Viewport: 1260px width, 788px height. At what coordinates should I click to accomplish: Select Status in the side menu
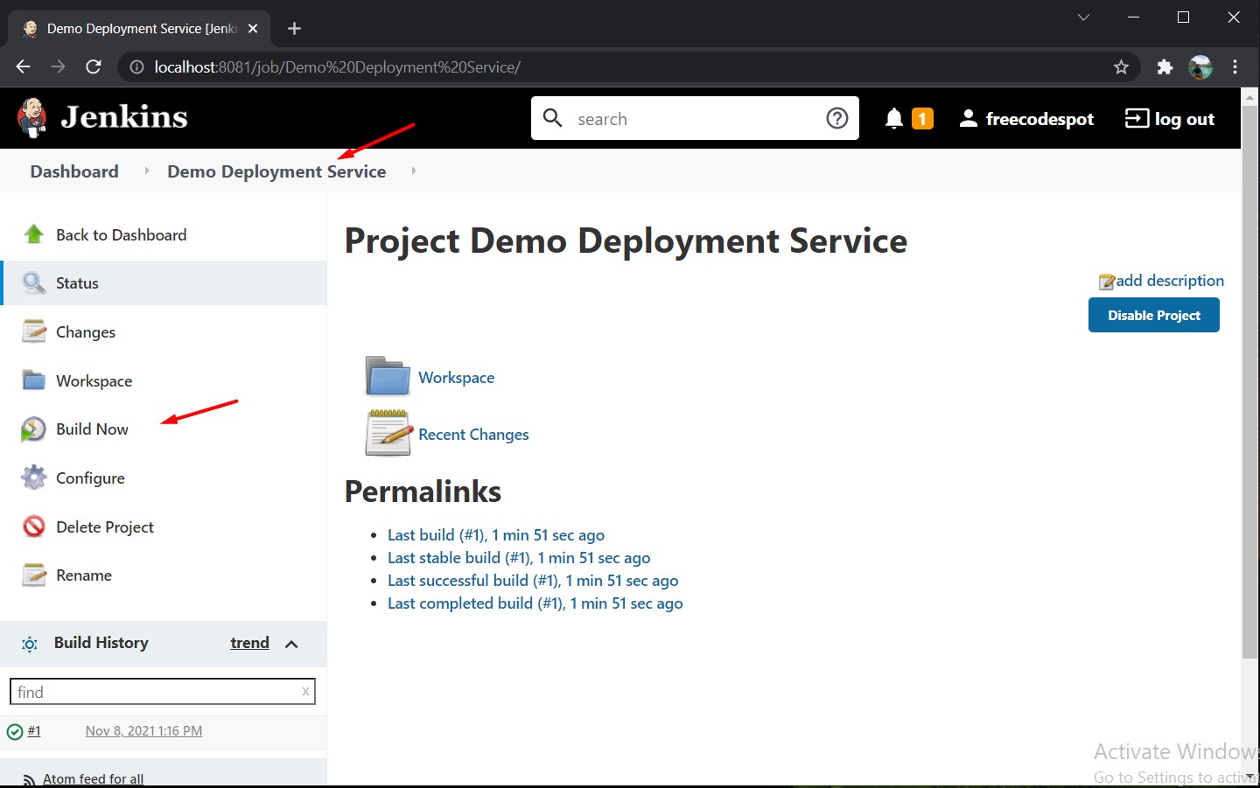[164, 283]
